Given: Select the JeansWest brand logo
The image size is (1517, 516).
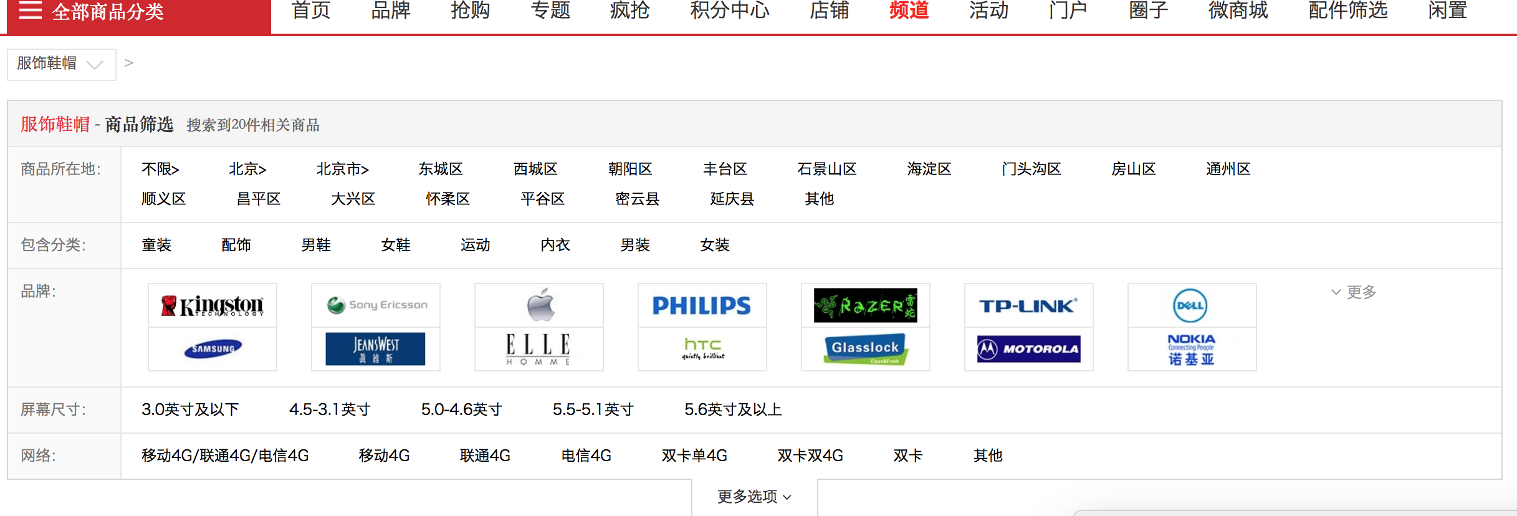Looking at the screenshot, I should pyautogui.click(x=376, y=349).
